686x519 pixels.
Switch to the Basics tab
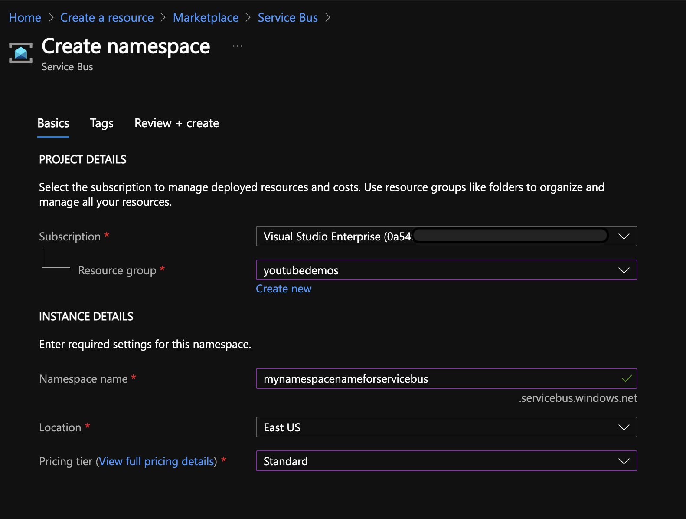(53, 123)
